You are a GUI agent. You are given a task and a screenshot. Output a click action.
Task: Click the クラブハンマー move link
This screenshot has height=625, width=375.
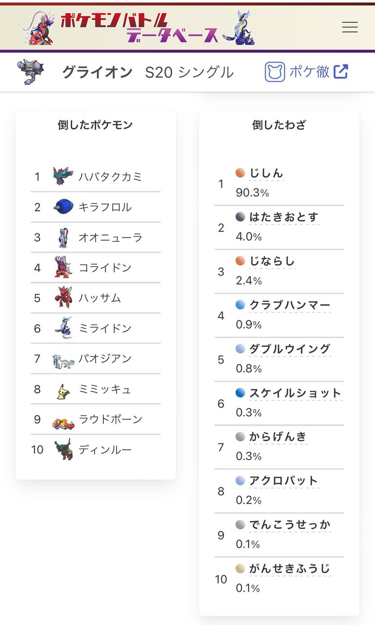290,305
